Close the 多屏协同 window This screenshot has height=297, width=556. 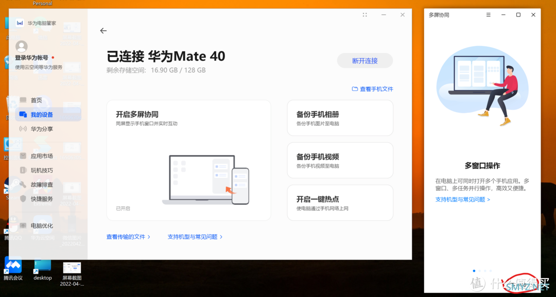(x=533, y=15)
